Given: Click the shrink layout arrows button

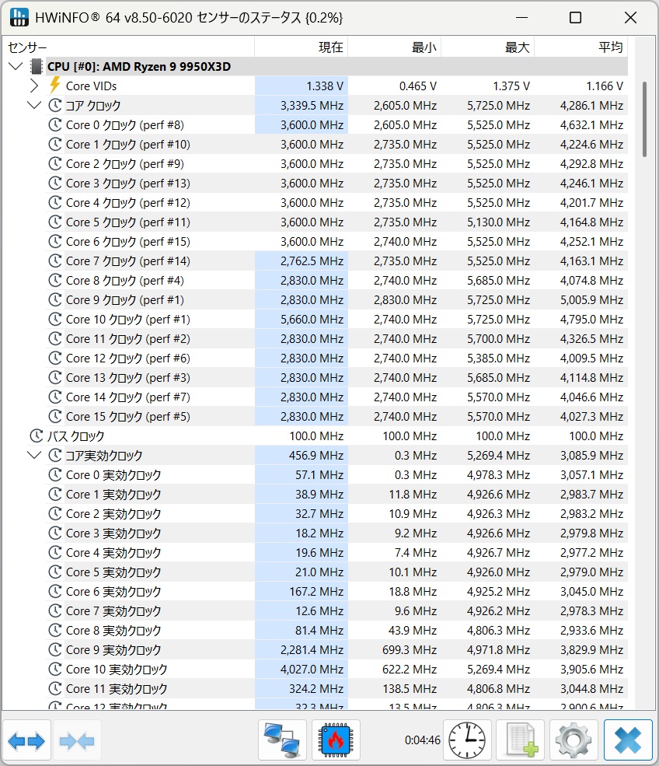Looking at the screenshot, I should click(x=77, y=741).
